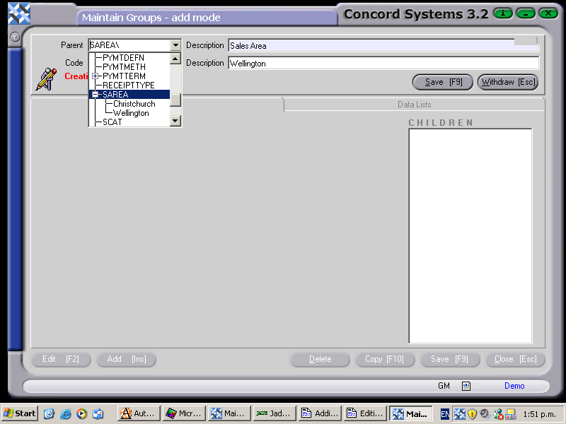Click the security shield icon in the tray
The image size is (566, 424).
(473, 413)
